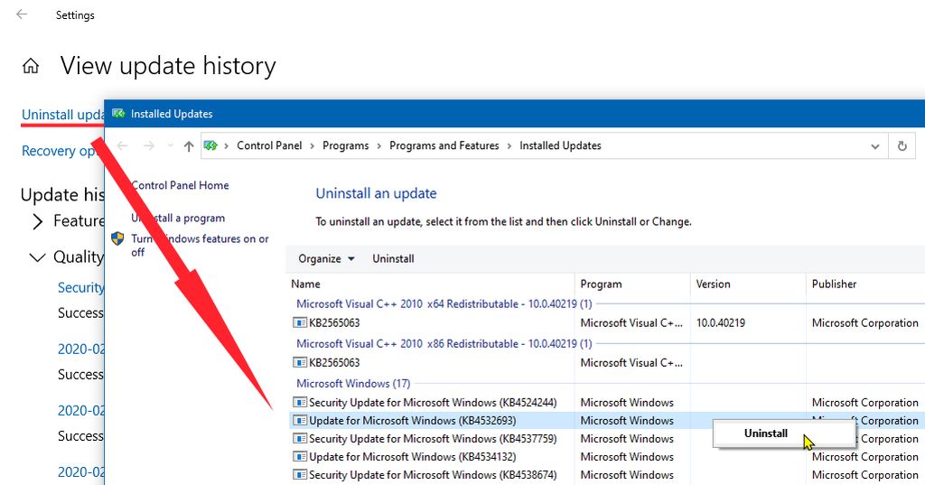Click the Control Panel icon in address bar
Screen dimensions: 925x485
click(x=211, y=146)
